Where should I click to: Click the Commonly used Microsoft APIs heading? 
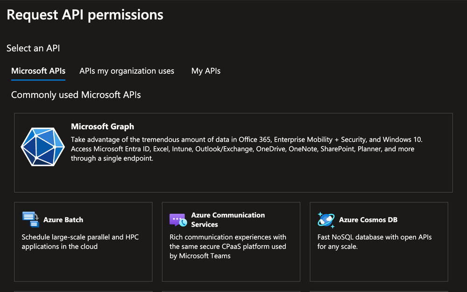pos(76,95)
